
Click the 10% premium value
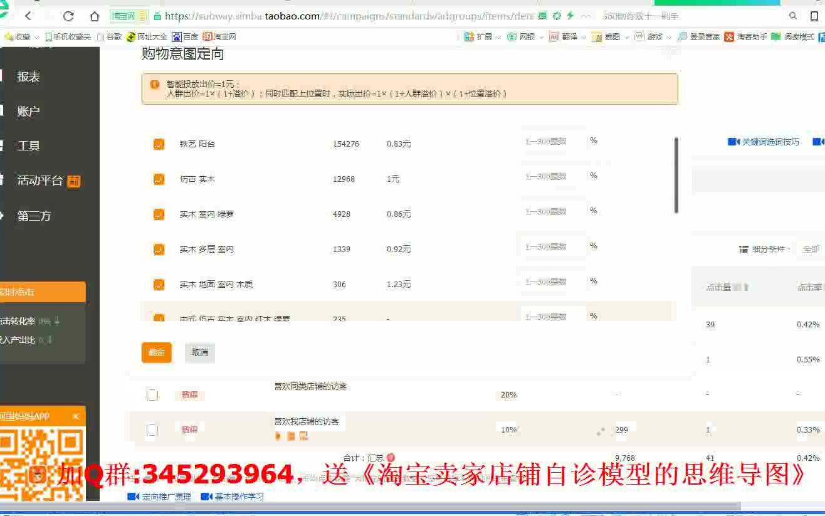pos(508,430)
